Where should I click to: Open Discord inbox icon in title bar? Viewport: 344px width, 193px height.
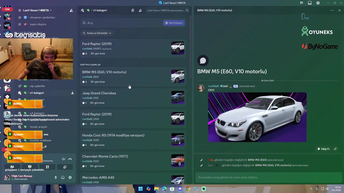tap(310, 3)
